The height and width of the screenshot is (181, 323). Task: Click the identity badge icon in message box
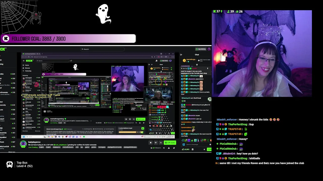[184, 145]
